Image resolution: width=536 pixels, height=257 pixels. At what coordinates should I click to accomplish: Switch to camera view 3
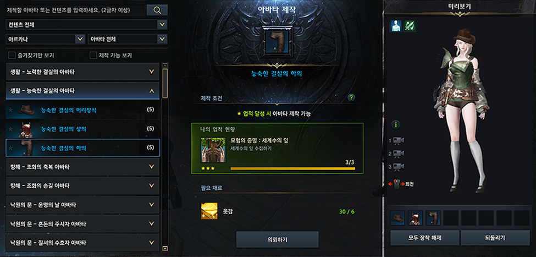tap(399, 167)
